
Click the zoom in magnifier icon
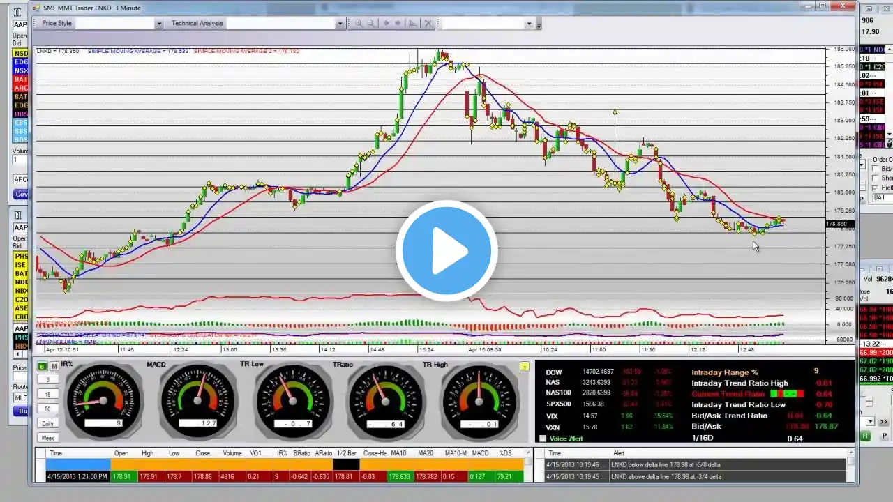359,23
